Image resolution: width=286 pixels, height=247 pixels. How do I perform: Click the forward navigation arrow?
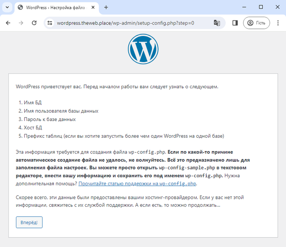tap(21, 23)
